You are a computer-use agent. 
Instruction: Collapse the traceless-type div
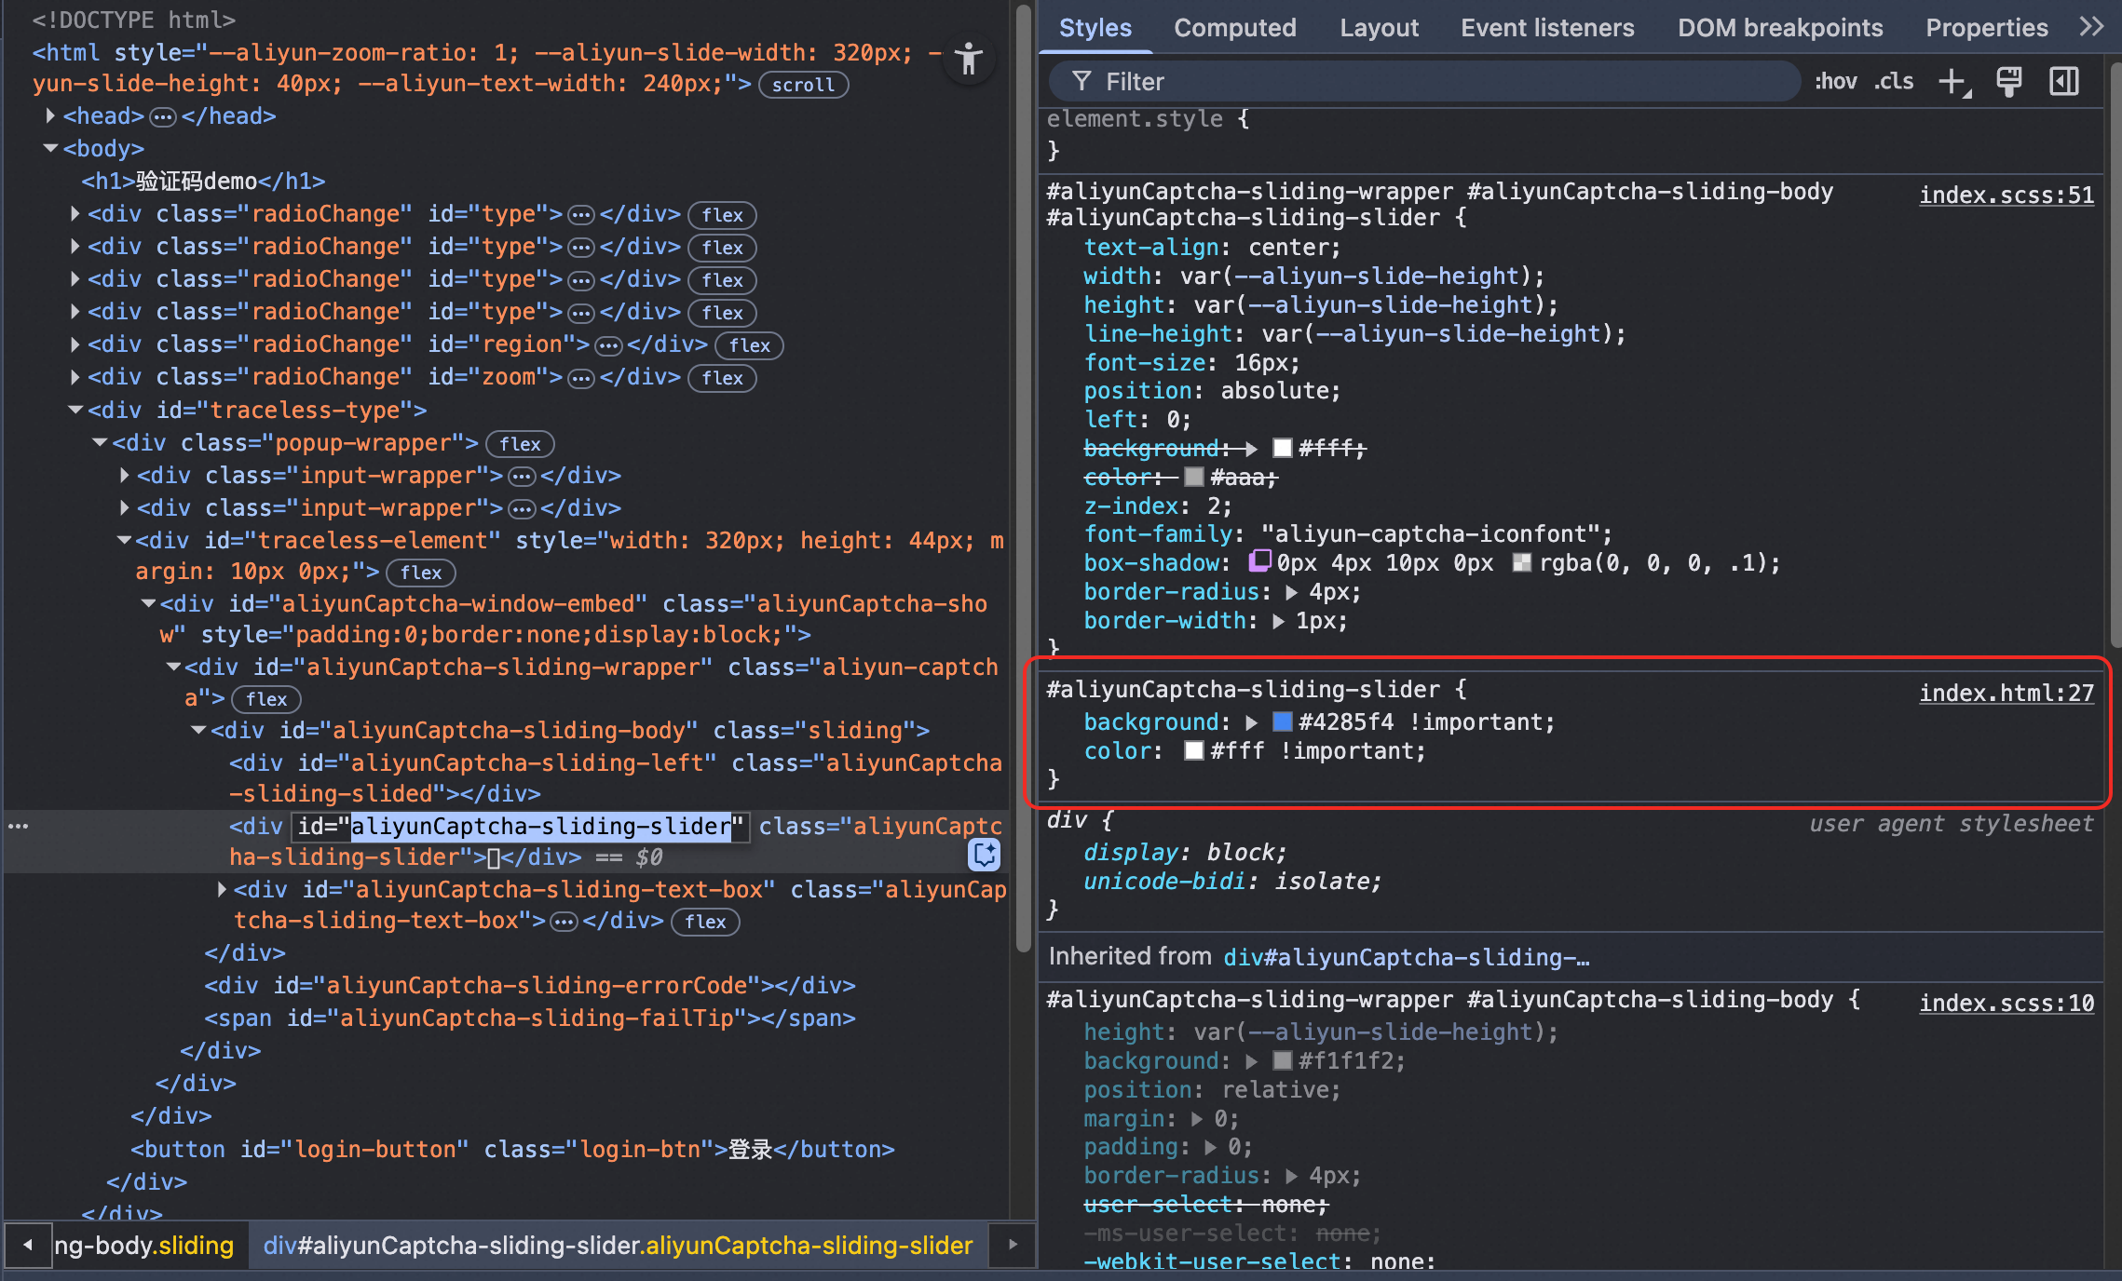75,411
